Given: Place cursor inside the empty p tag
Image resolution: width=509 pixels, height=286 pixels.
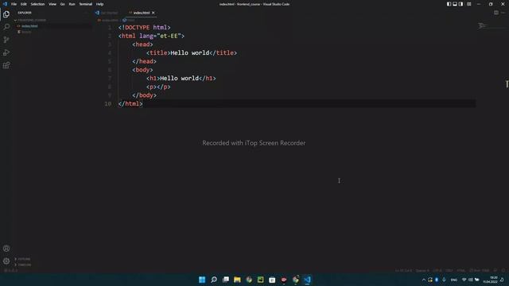Looking at the screenshot, I should coord(157,87).
